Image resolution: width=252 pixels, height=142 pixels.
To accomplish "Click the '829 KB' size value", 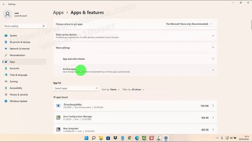I will (205, 130).
